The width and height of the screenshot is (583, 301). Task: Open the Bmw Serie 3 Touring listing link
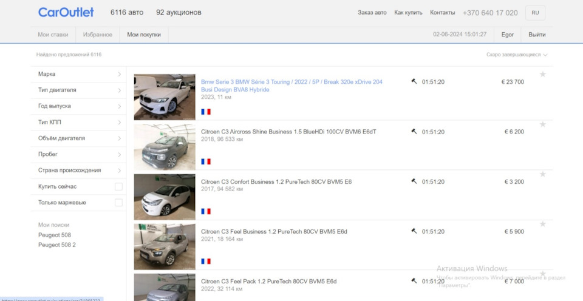(291, 86)
